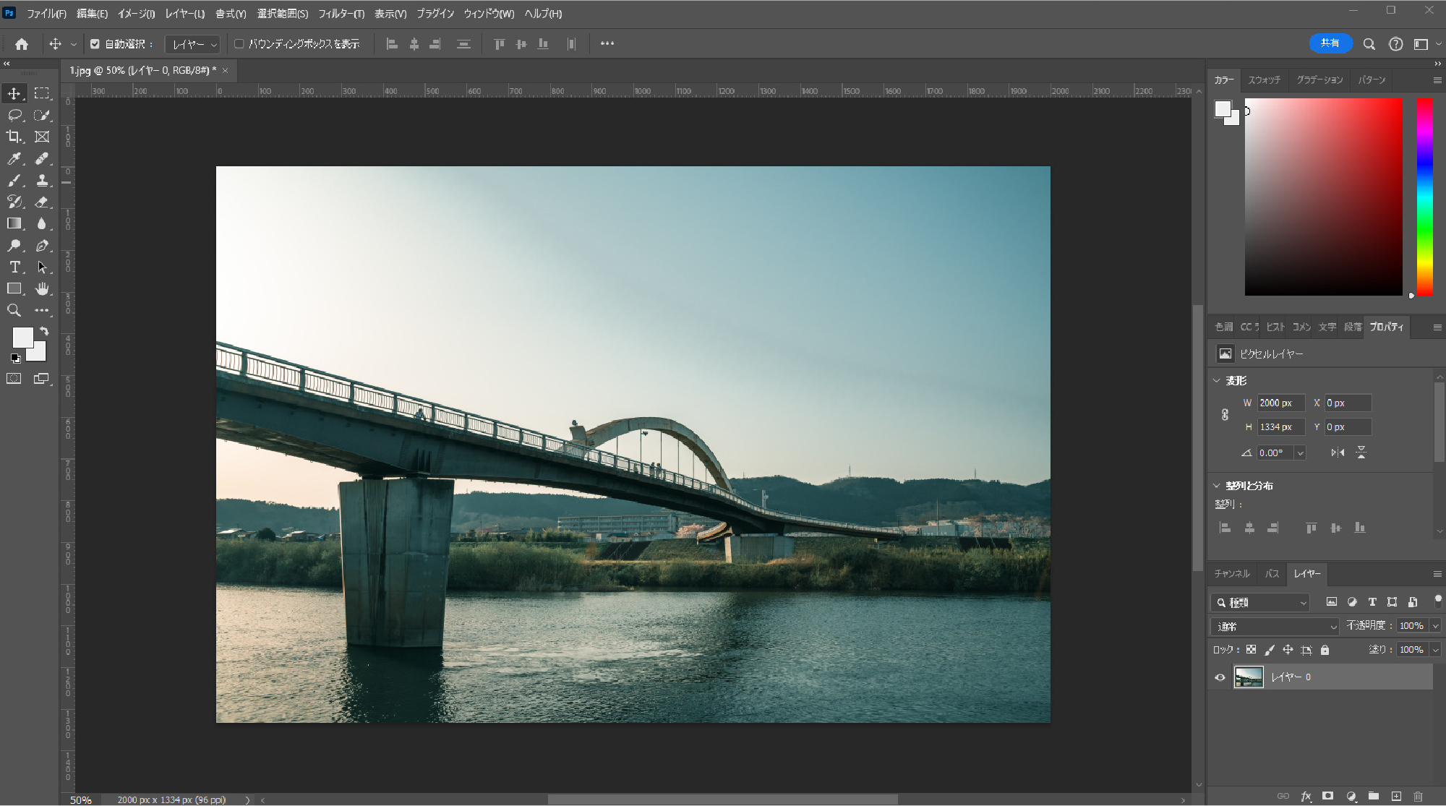Select the Lasso tool
This screenshot has width=1446, height=806.
[x=14, y=115]
